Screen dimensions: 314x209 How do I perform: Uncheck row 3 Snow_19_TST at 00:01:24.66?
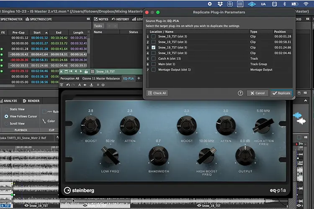[x=153, y=48]
